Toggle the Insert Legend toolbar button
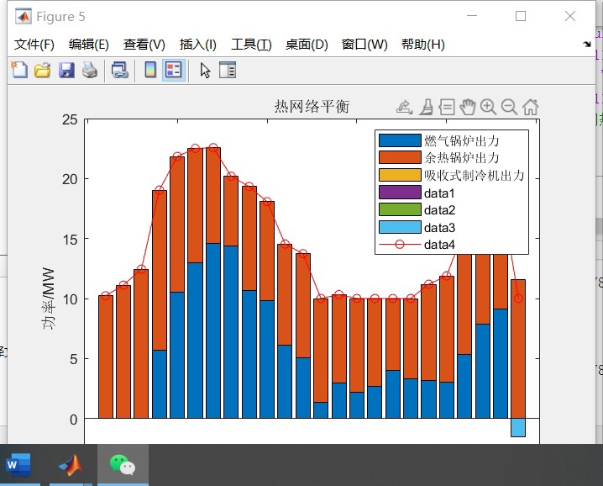Viewport: 603px width, 486px height. tap(174, 70)
